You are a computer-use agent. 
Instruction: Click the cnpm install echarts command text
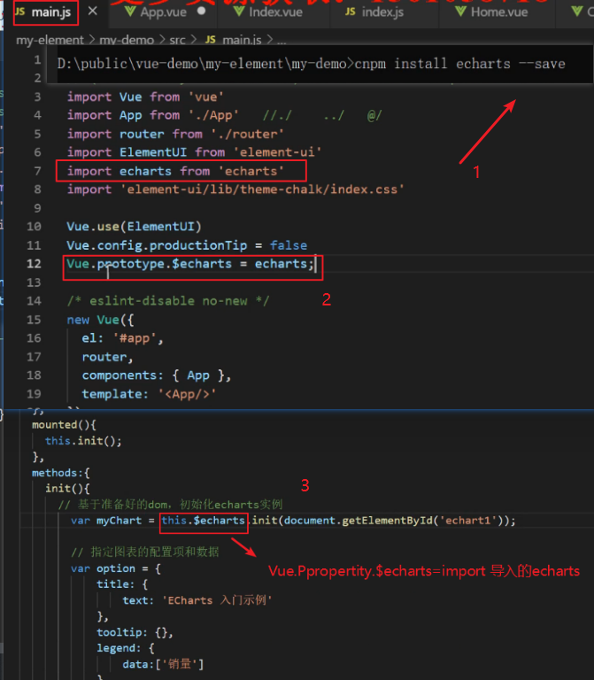(459, 64)
